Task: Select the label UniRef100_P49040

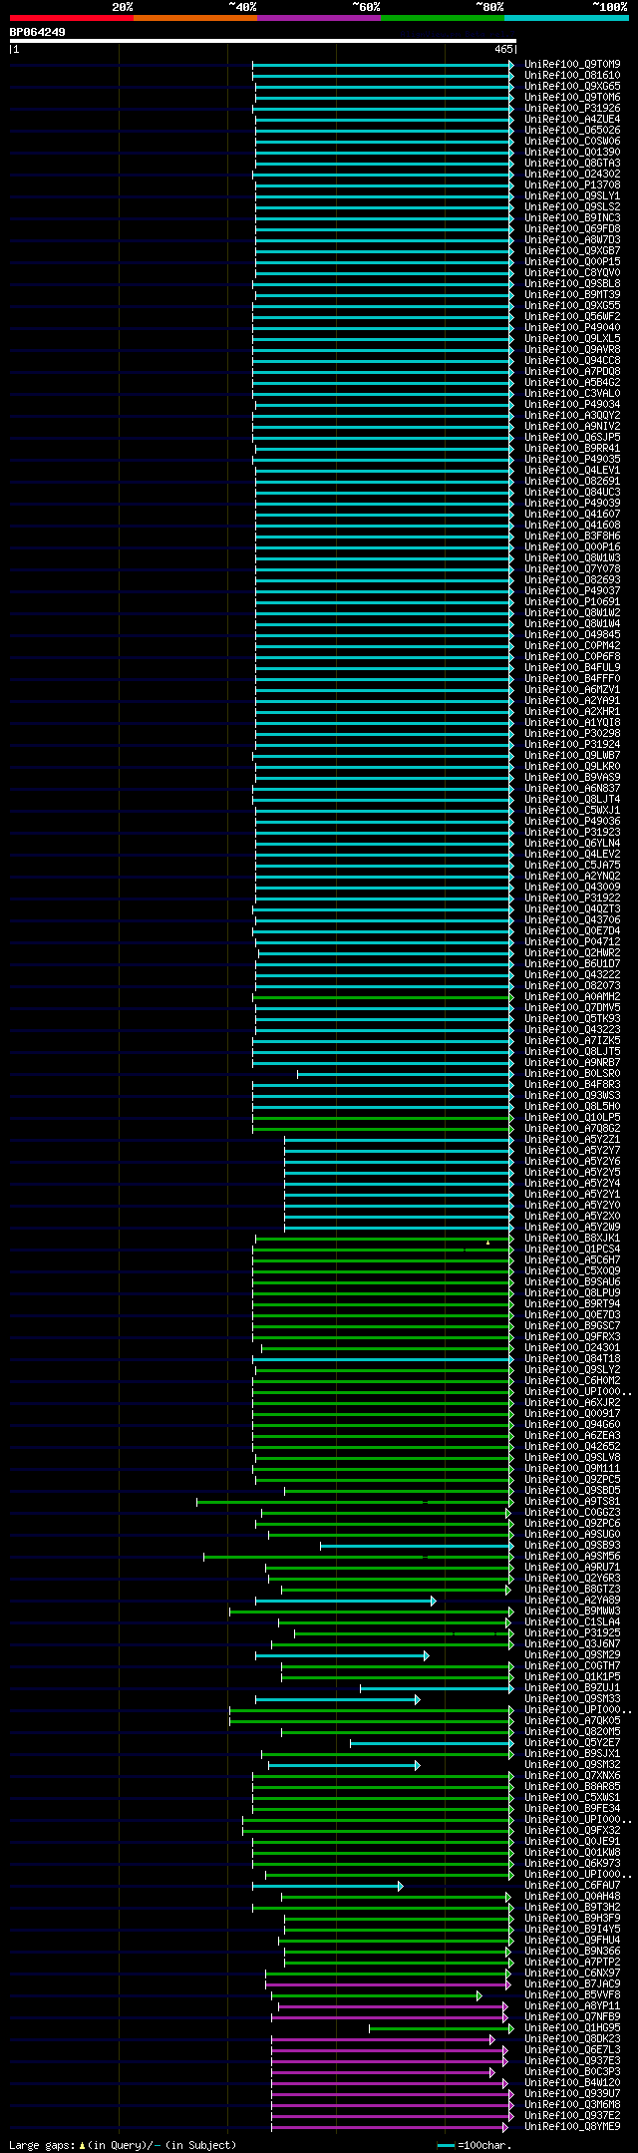Action: pos(572,327)
